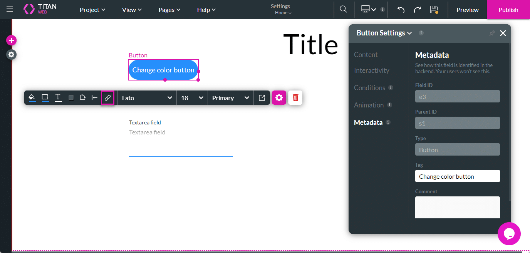
Task: Pin the Button Settings panel
Action: 491,33
